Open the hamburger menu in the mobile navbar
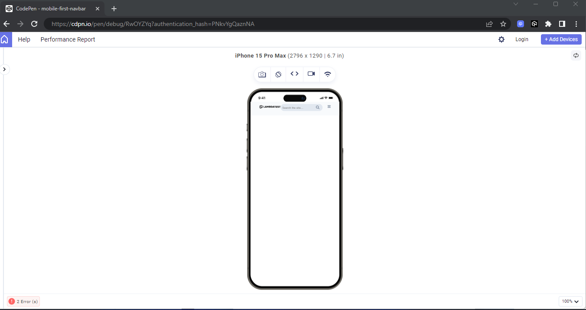This screenshot has width=586, height=310. pos(329,106)
